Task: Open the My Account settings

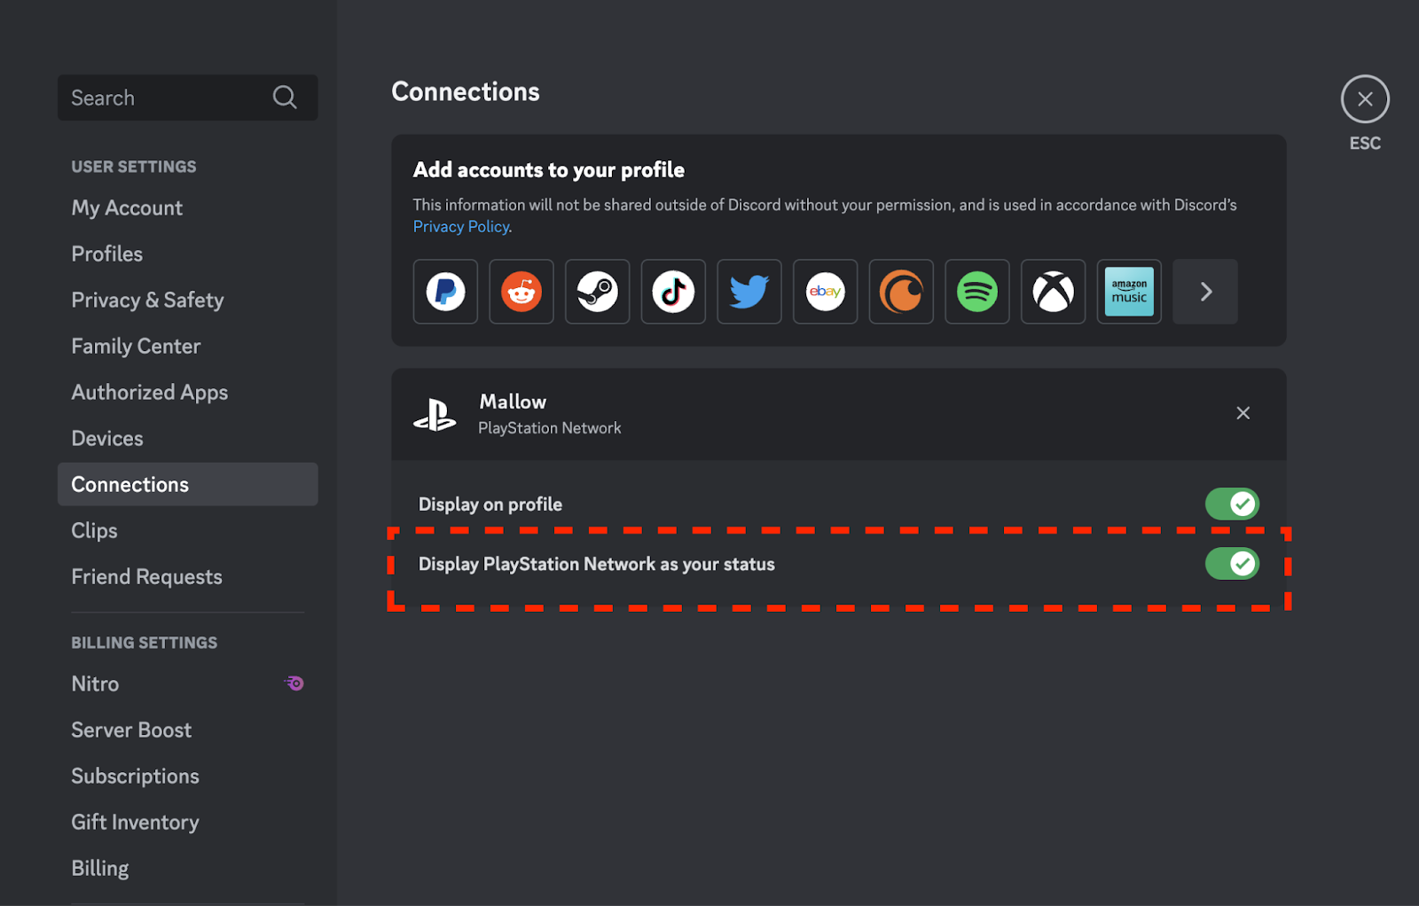Action: point(127,208)
